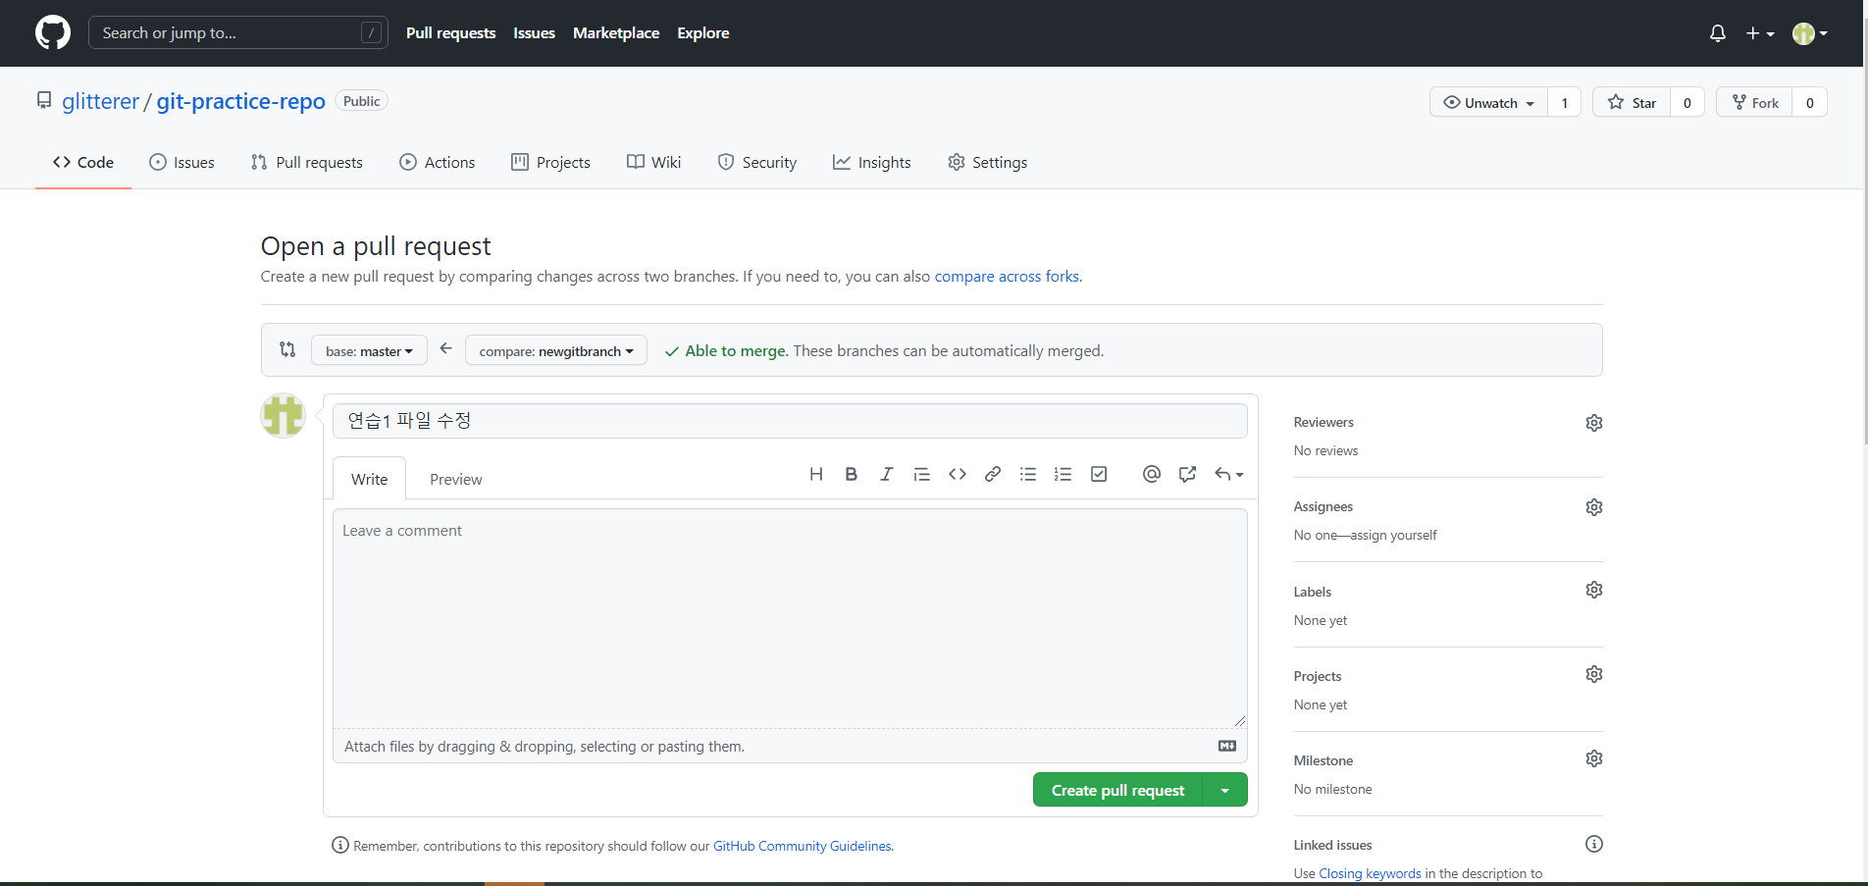
Task: Open the notifications bell
Action: (x=1717, y=33)
